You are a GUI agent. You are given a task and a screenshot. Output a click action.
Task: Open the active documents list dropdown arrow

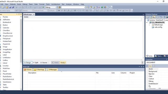click(x=143, y=15)
